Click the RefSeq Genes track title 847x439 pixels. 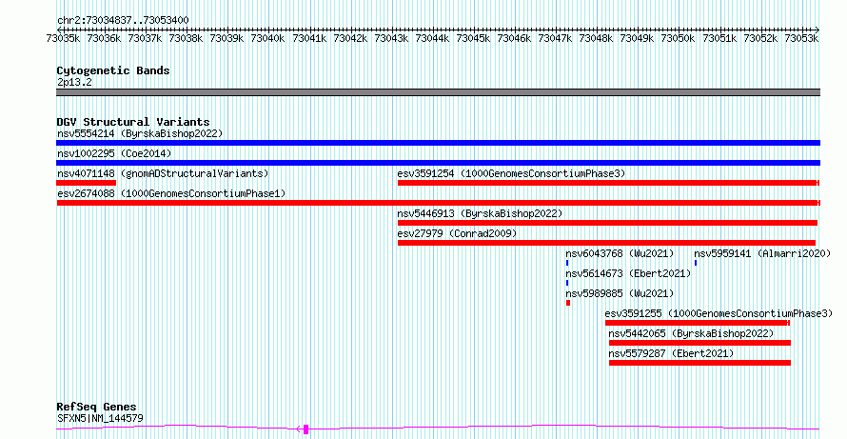tap(96, 407)
